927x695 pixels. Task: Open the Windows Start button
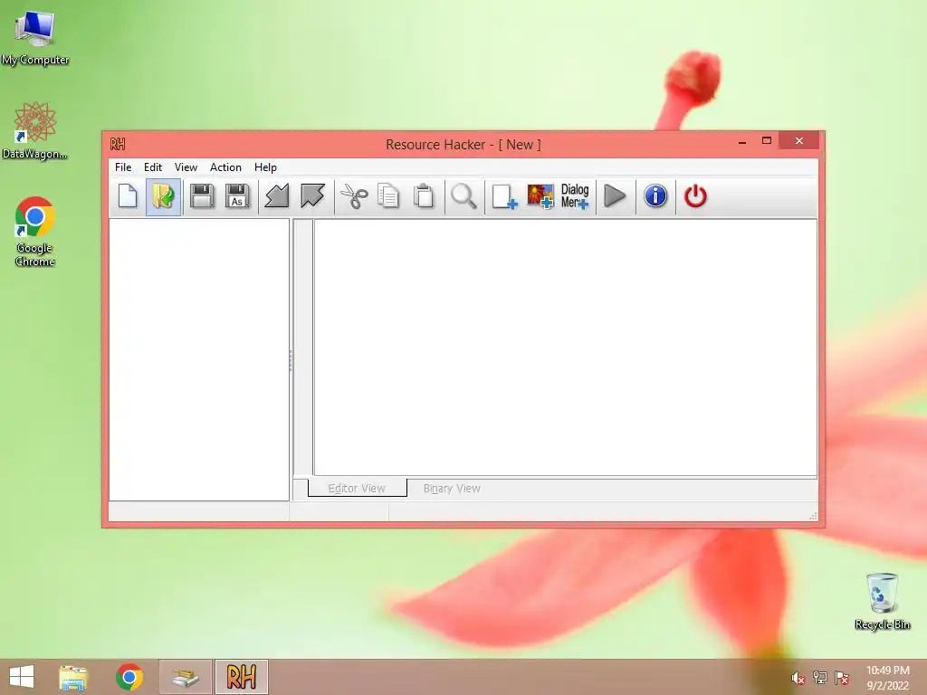[22, 677]
